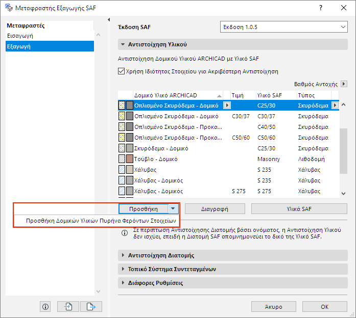356x318 pixels.
Task: Click the Λιθοδομή type cell
Action: click(x=311, y=159)
